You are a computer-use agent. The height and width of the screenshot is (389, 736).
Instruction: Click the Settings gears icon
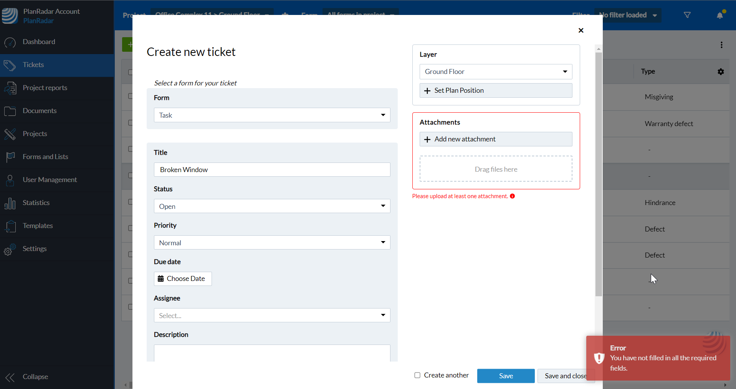click(10, 249)
